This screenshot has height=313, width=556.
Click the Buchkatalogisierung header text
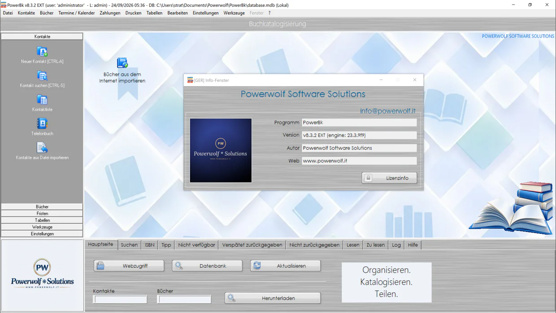[x=278, y=24]
